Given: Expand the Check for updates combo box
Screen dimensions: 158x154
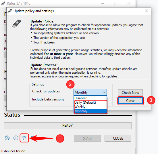Looking at the screenshot, I should [90, 92].
